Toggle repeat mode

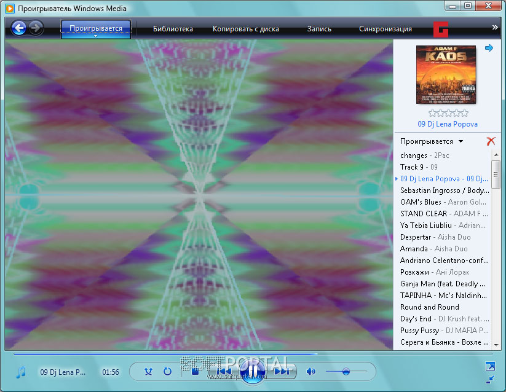point(167,372)
